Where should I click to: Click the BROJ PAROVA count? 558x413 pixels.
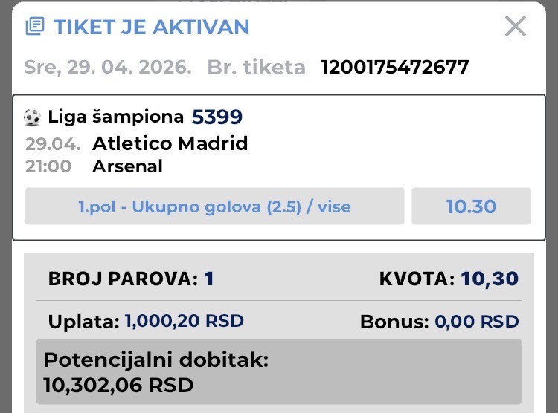(131, 279)
